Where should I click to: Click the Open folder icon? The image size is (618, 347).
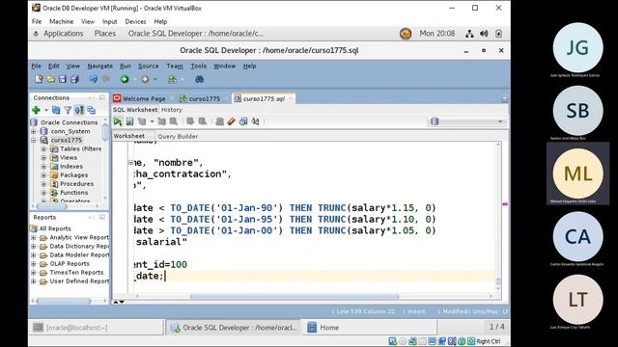pos(51,79)
